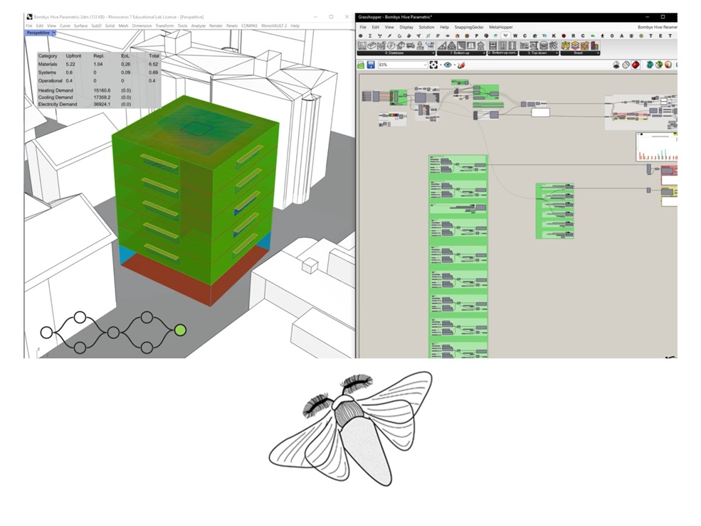This screenshot has height=526, width=701.
Task: Expand the 1: Bottom-up panel plus
Action: point(484,53)
